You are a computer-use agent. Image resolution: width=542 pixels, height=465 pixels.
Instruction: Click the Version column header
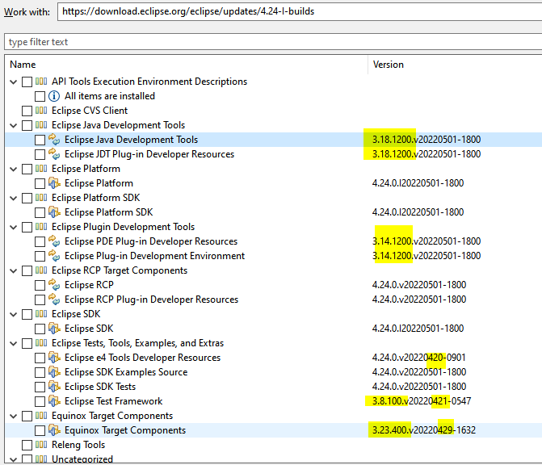452,65
